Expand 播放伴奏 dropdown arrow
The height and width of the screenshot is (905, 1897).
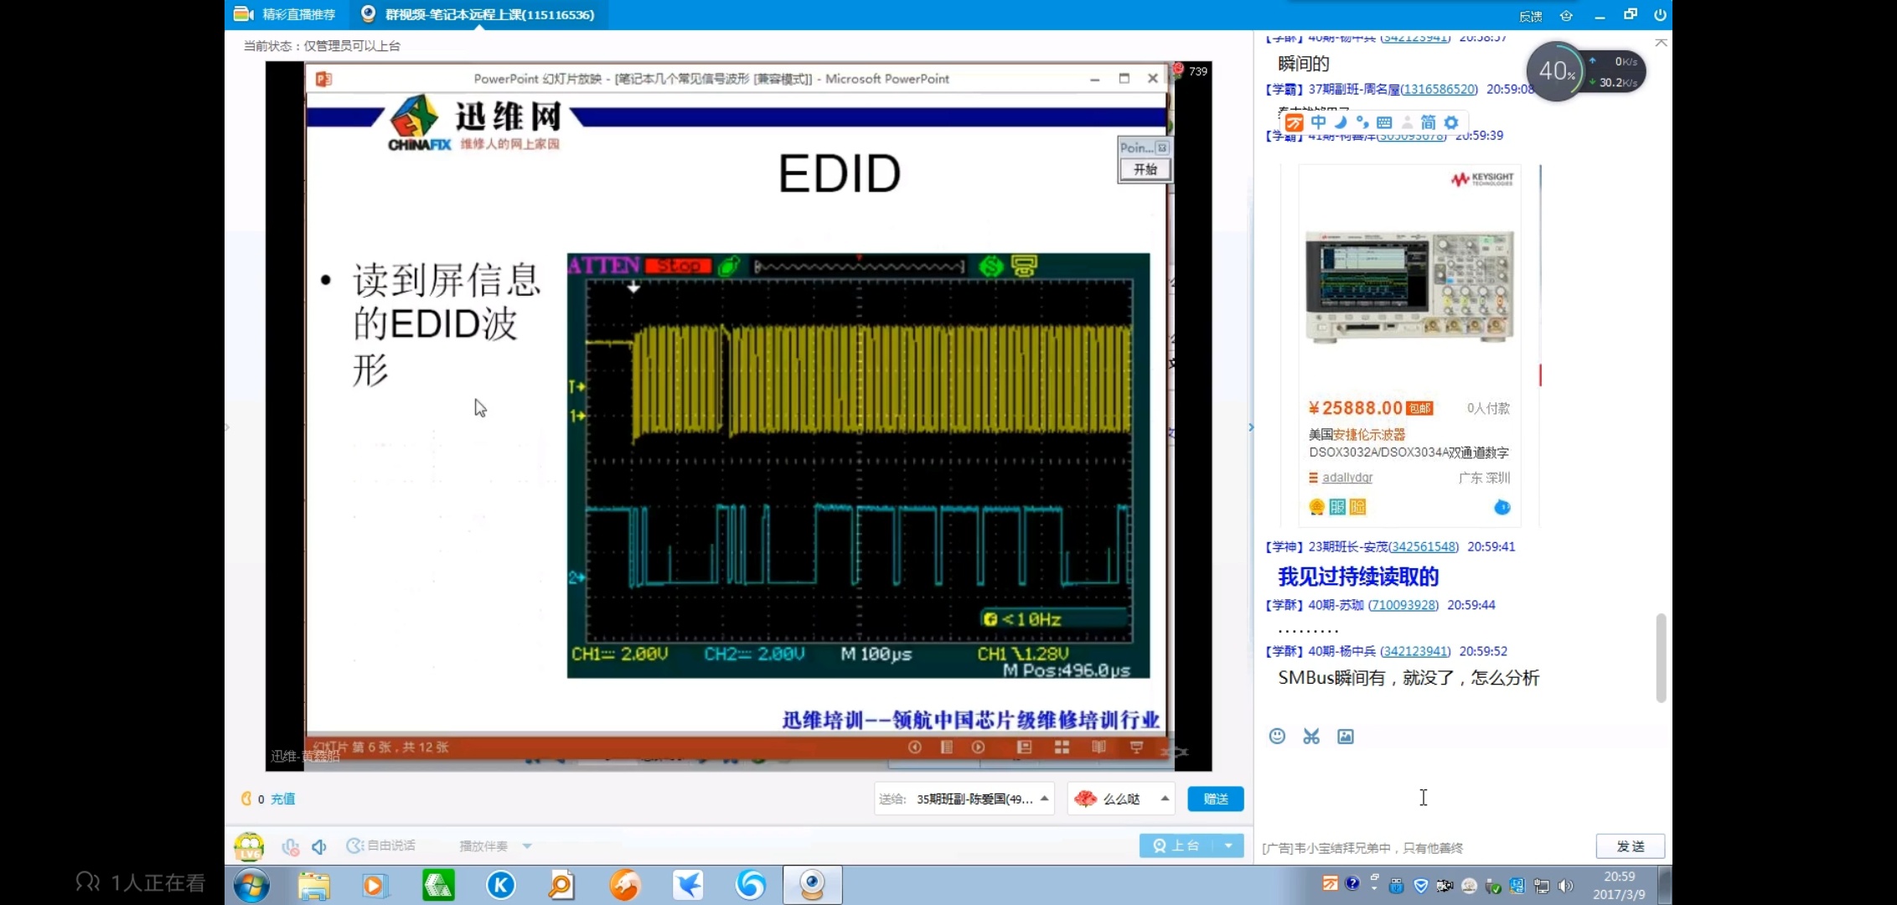pos(527,846)
